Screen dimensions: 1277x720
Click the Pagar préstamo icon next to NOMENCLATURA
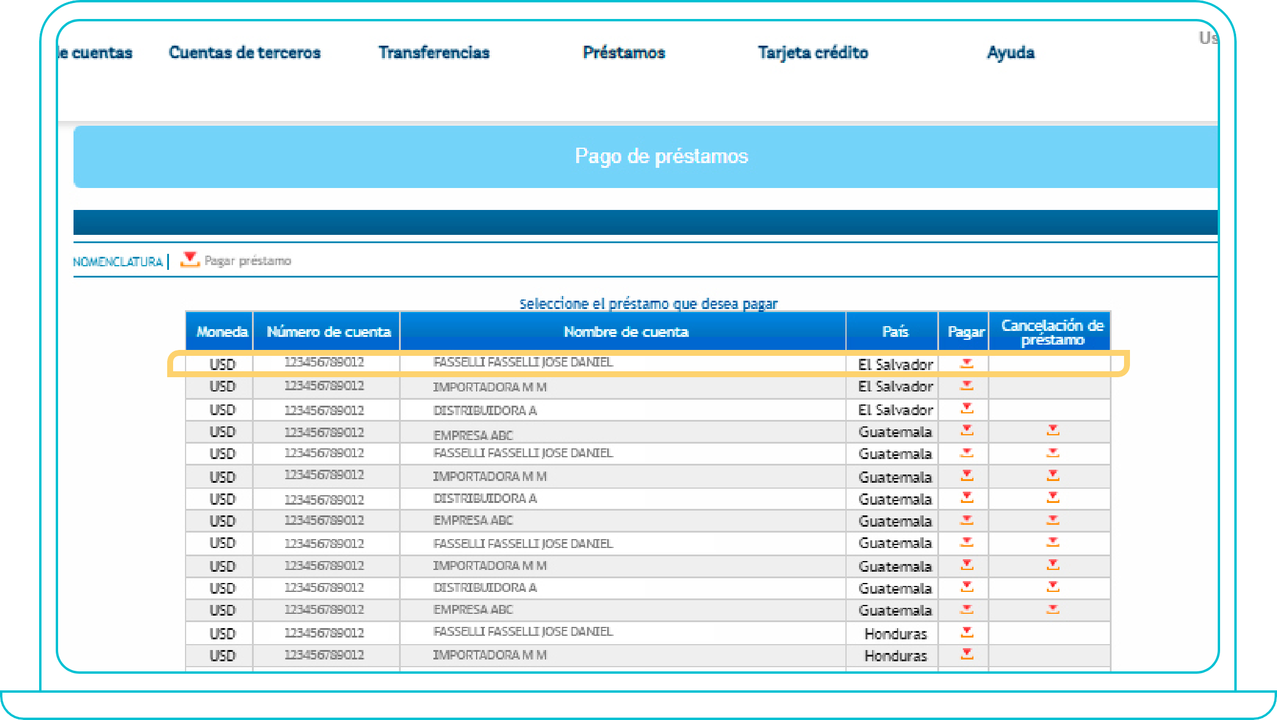click(x=189, y=259)
